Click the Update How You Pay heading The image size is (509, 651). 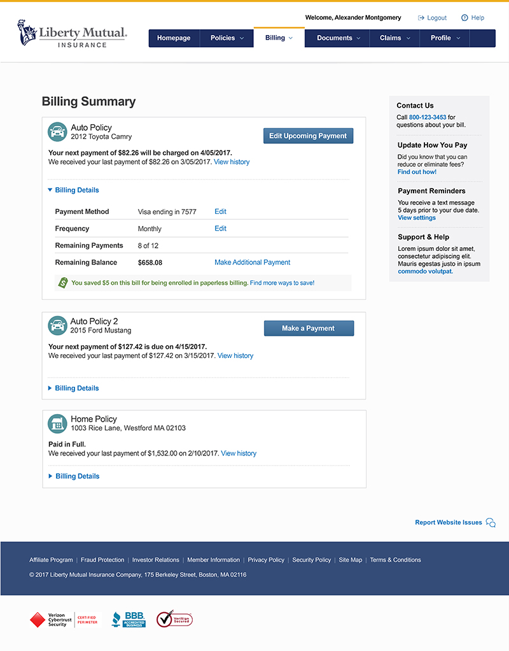click(432, 145)
